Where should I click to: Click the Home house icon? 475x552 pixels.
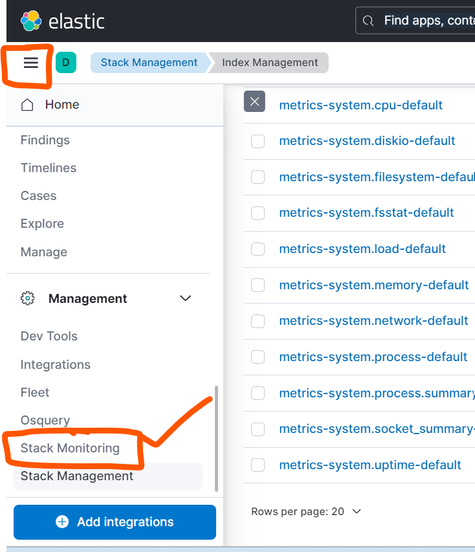pyautogui.click(x=27, y=105)
